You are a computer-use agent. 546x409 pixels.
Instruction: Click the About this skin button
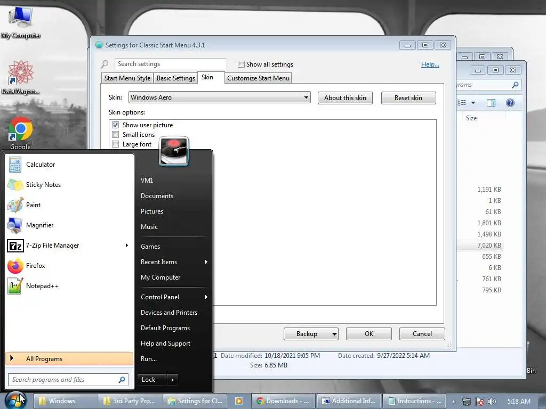coord(345,98)
